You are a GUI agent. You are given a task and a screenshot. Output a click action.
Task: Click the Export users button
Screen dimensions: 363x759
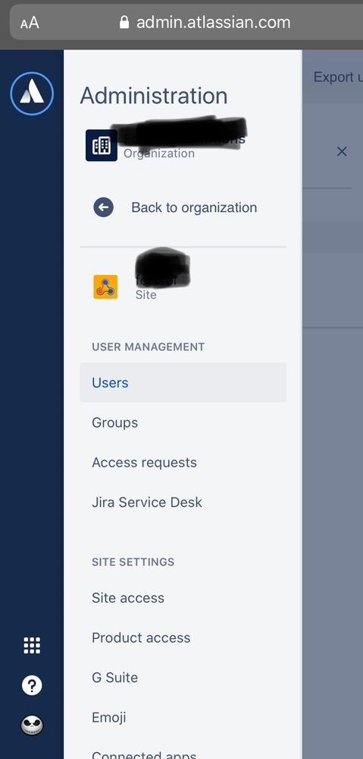pos(338,77)
